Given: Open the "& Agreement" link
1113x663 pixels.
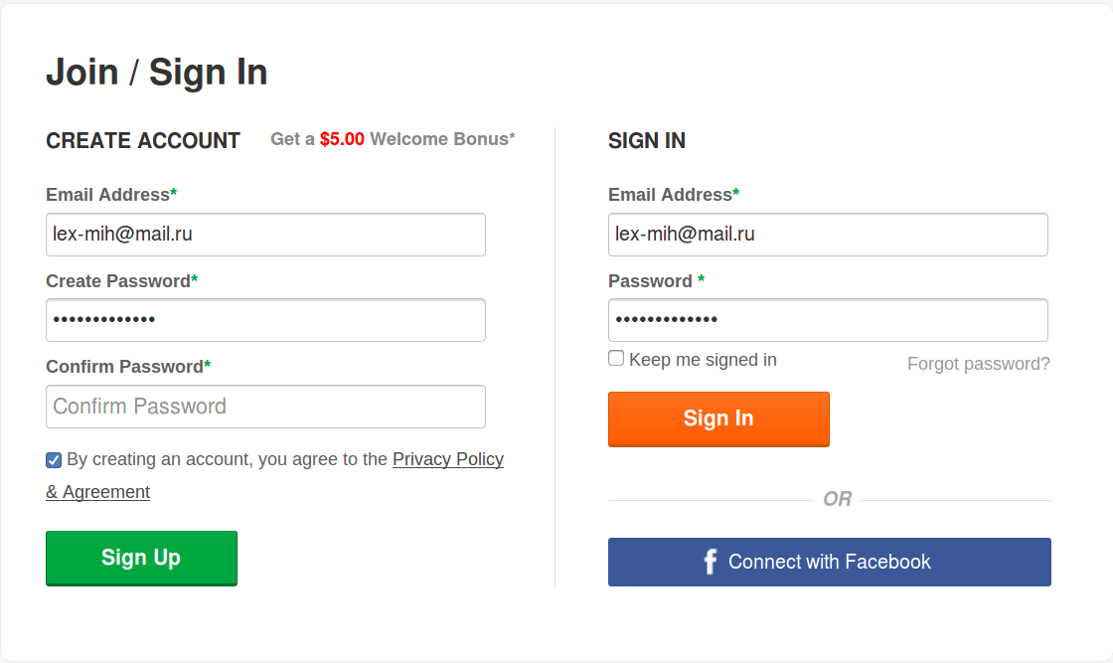Looking at the screenshot, I should click(98, 492).
